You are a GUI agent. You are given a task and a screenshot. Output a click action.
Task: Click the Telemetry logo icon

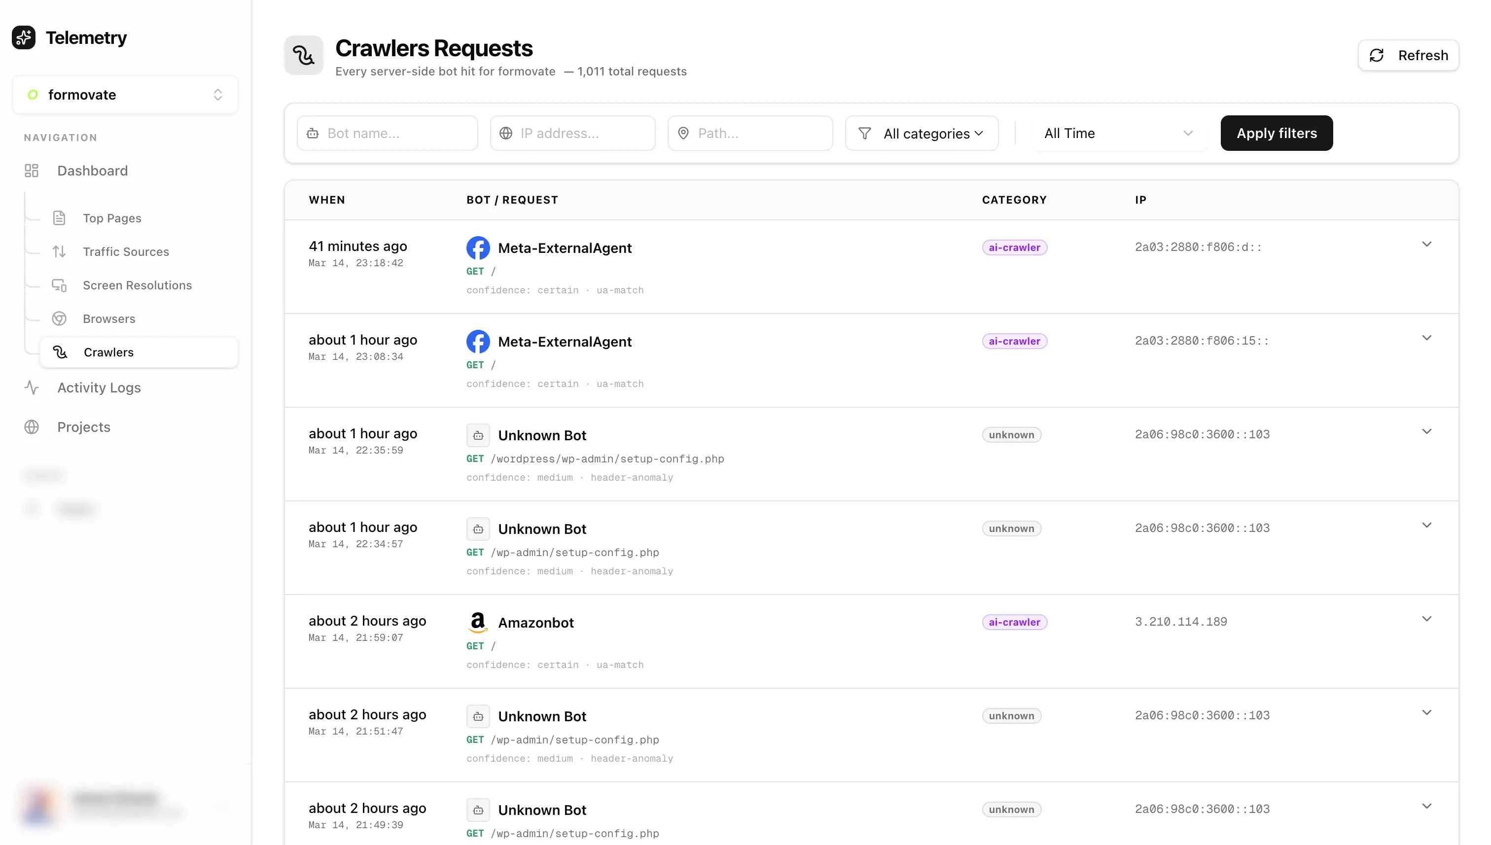(x=24, y=38)
